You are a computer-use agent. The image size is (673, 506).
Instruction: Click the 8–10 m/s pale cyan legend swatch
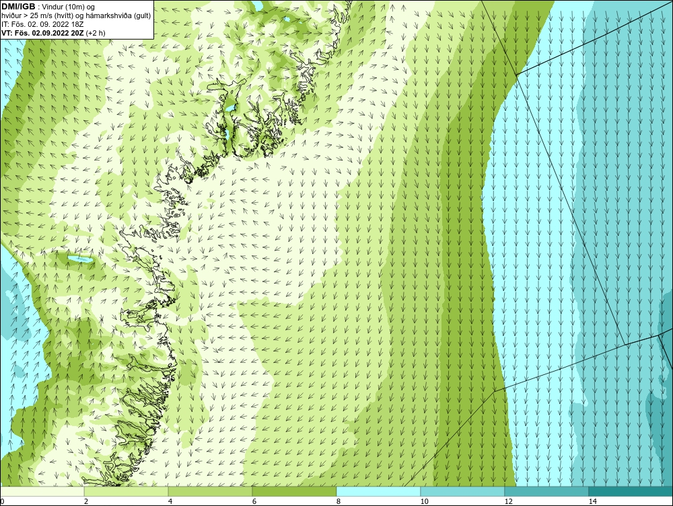pyautogui.click(x=378, y=491)
